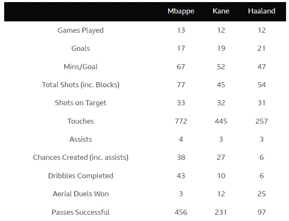Select Mbappe's 456 successful passes value
289x221 pixels.
[x=181, y=212]
